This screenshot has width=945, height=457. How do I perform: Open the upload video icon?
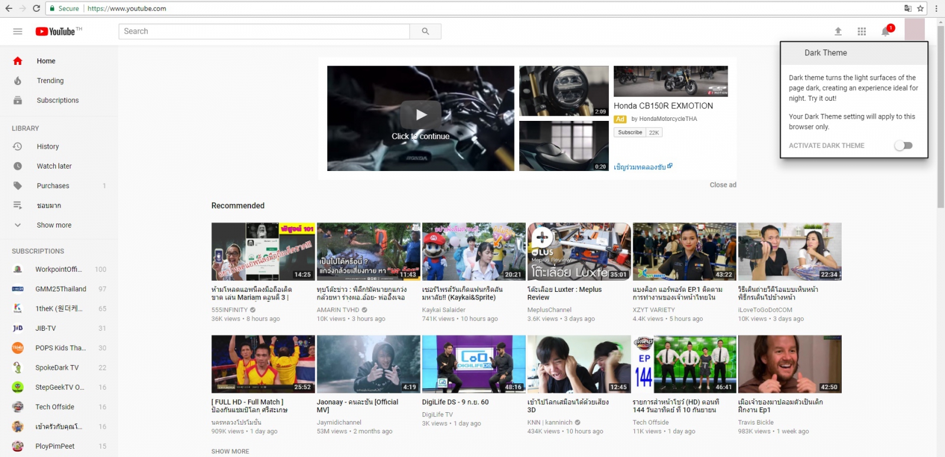838,31
